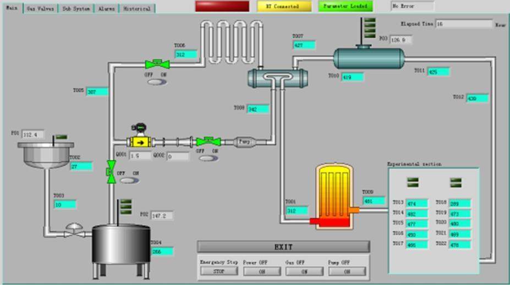
Task: Click the single green LED beside P01
Action: pyautogui.click(x=62, y=137)
